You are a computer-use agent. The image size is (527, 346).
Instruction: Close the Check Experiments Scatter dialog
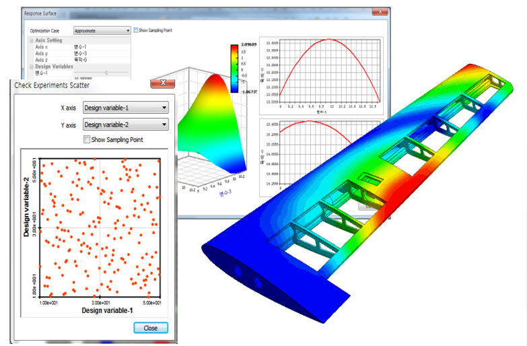(164, 84)
